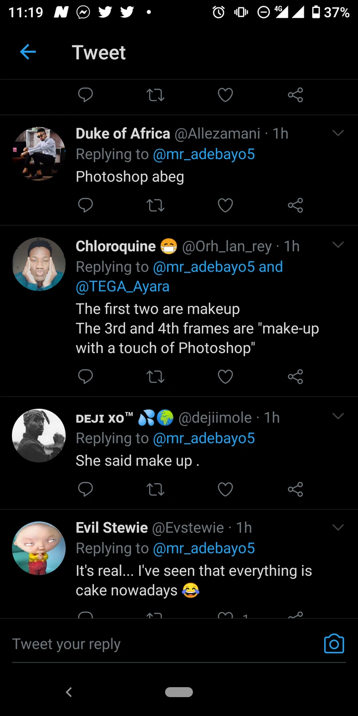The width and height of the screenshot is (358, 716).
Task: Tap the back arrow beside Tweet
Action: click(28, 52)
